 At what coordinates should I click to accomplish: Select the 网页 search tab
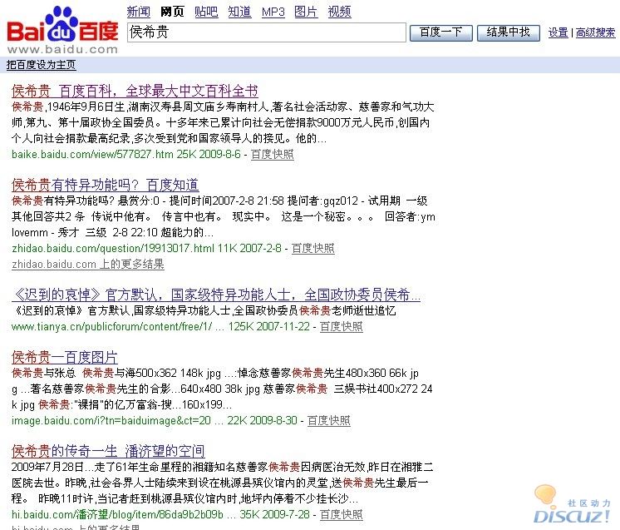tap(172, 12)
